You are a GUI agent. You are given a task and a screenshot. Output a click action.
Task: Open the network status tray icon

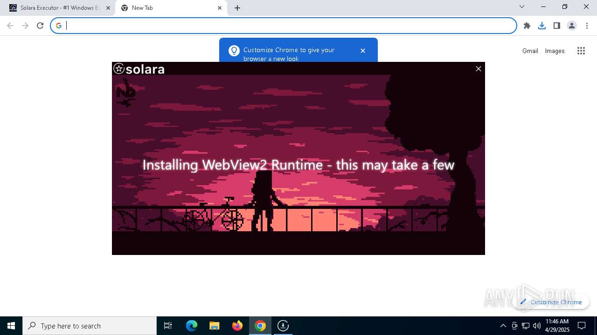tap(526, 326)
